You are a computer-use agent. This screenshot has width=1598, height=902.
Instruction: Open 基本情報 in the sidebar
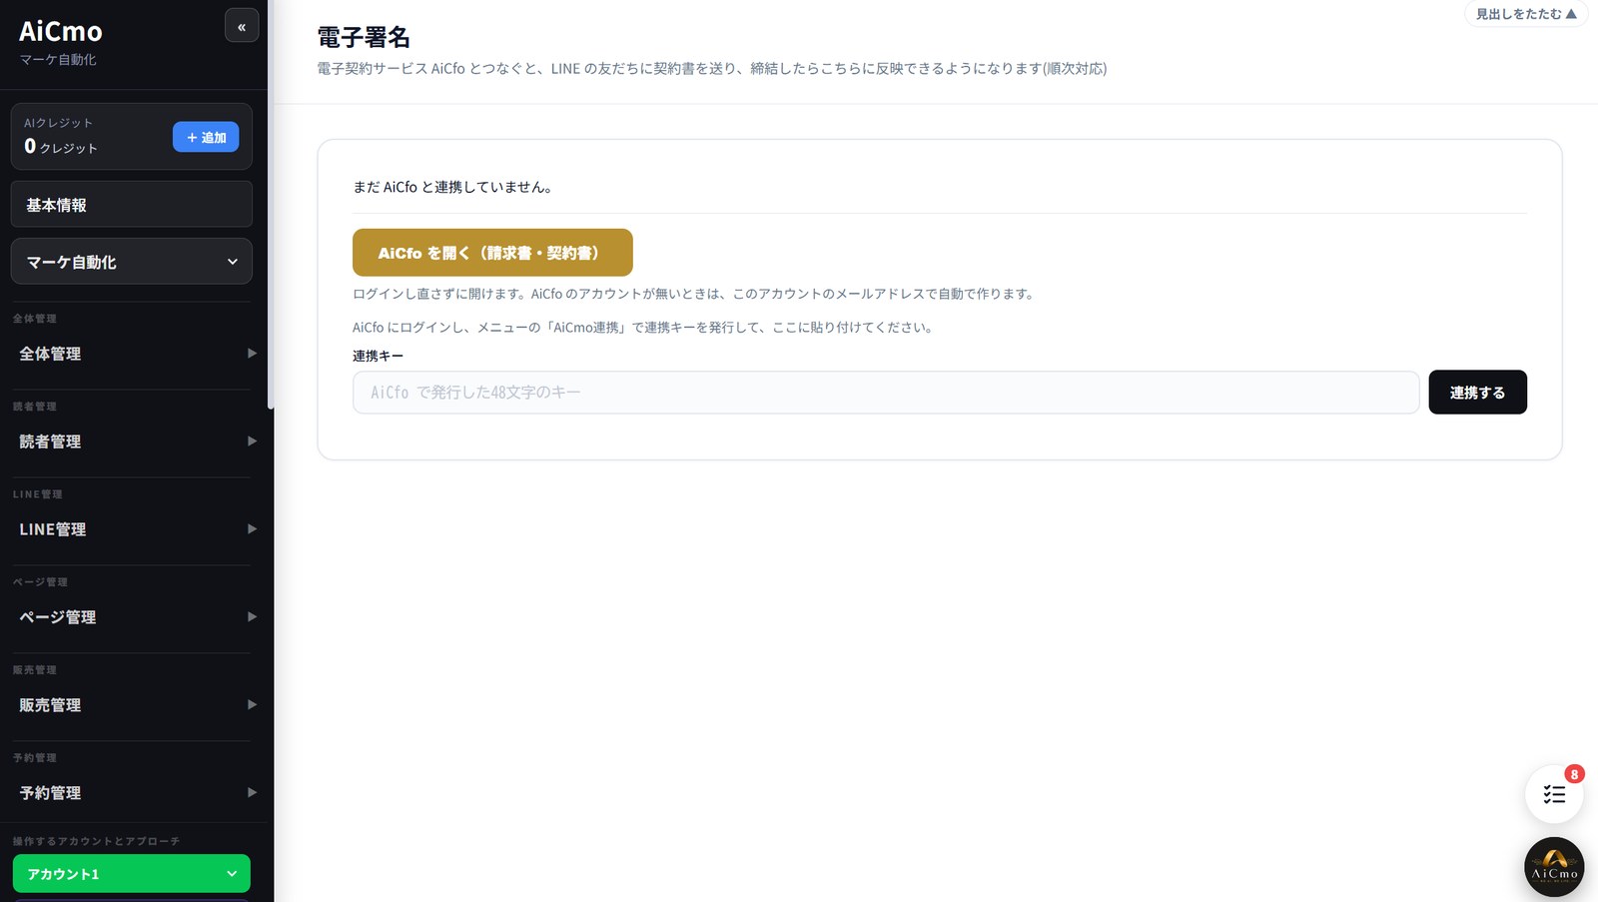coord(132,205)
